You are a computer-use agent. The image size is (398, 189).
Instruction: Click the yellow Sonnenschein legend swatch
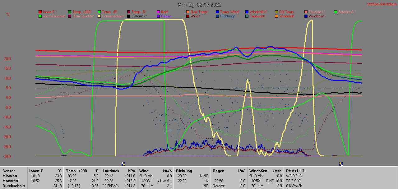pos(99,16)
